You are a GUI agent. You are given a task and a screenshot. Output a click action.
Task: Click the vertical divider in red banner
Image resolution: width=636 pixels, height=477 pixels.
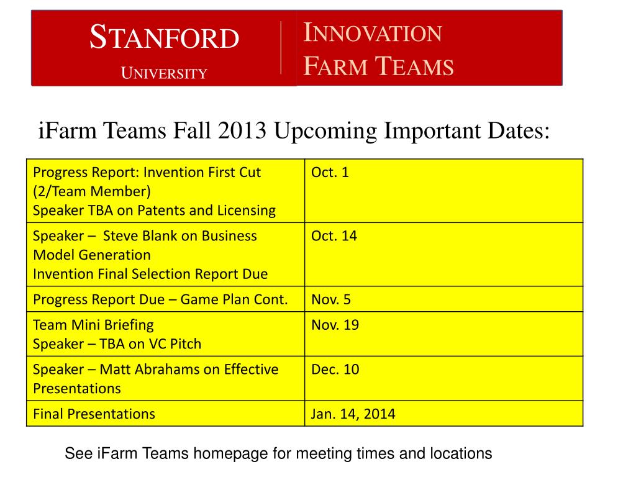pyautogui.click(x=281, y=48)
